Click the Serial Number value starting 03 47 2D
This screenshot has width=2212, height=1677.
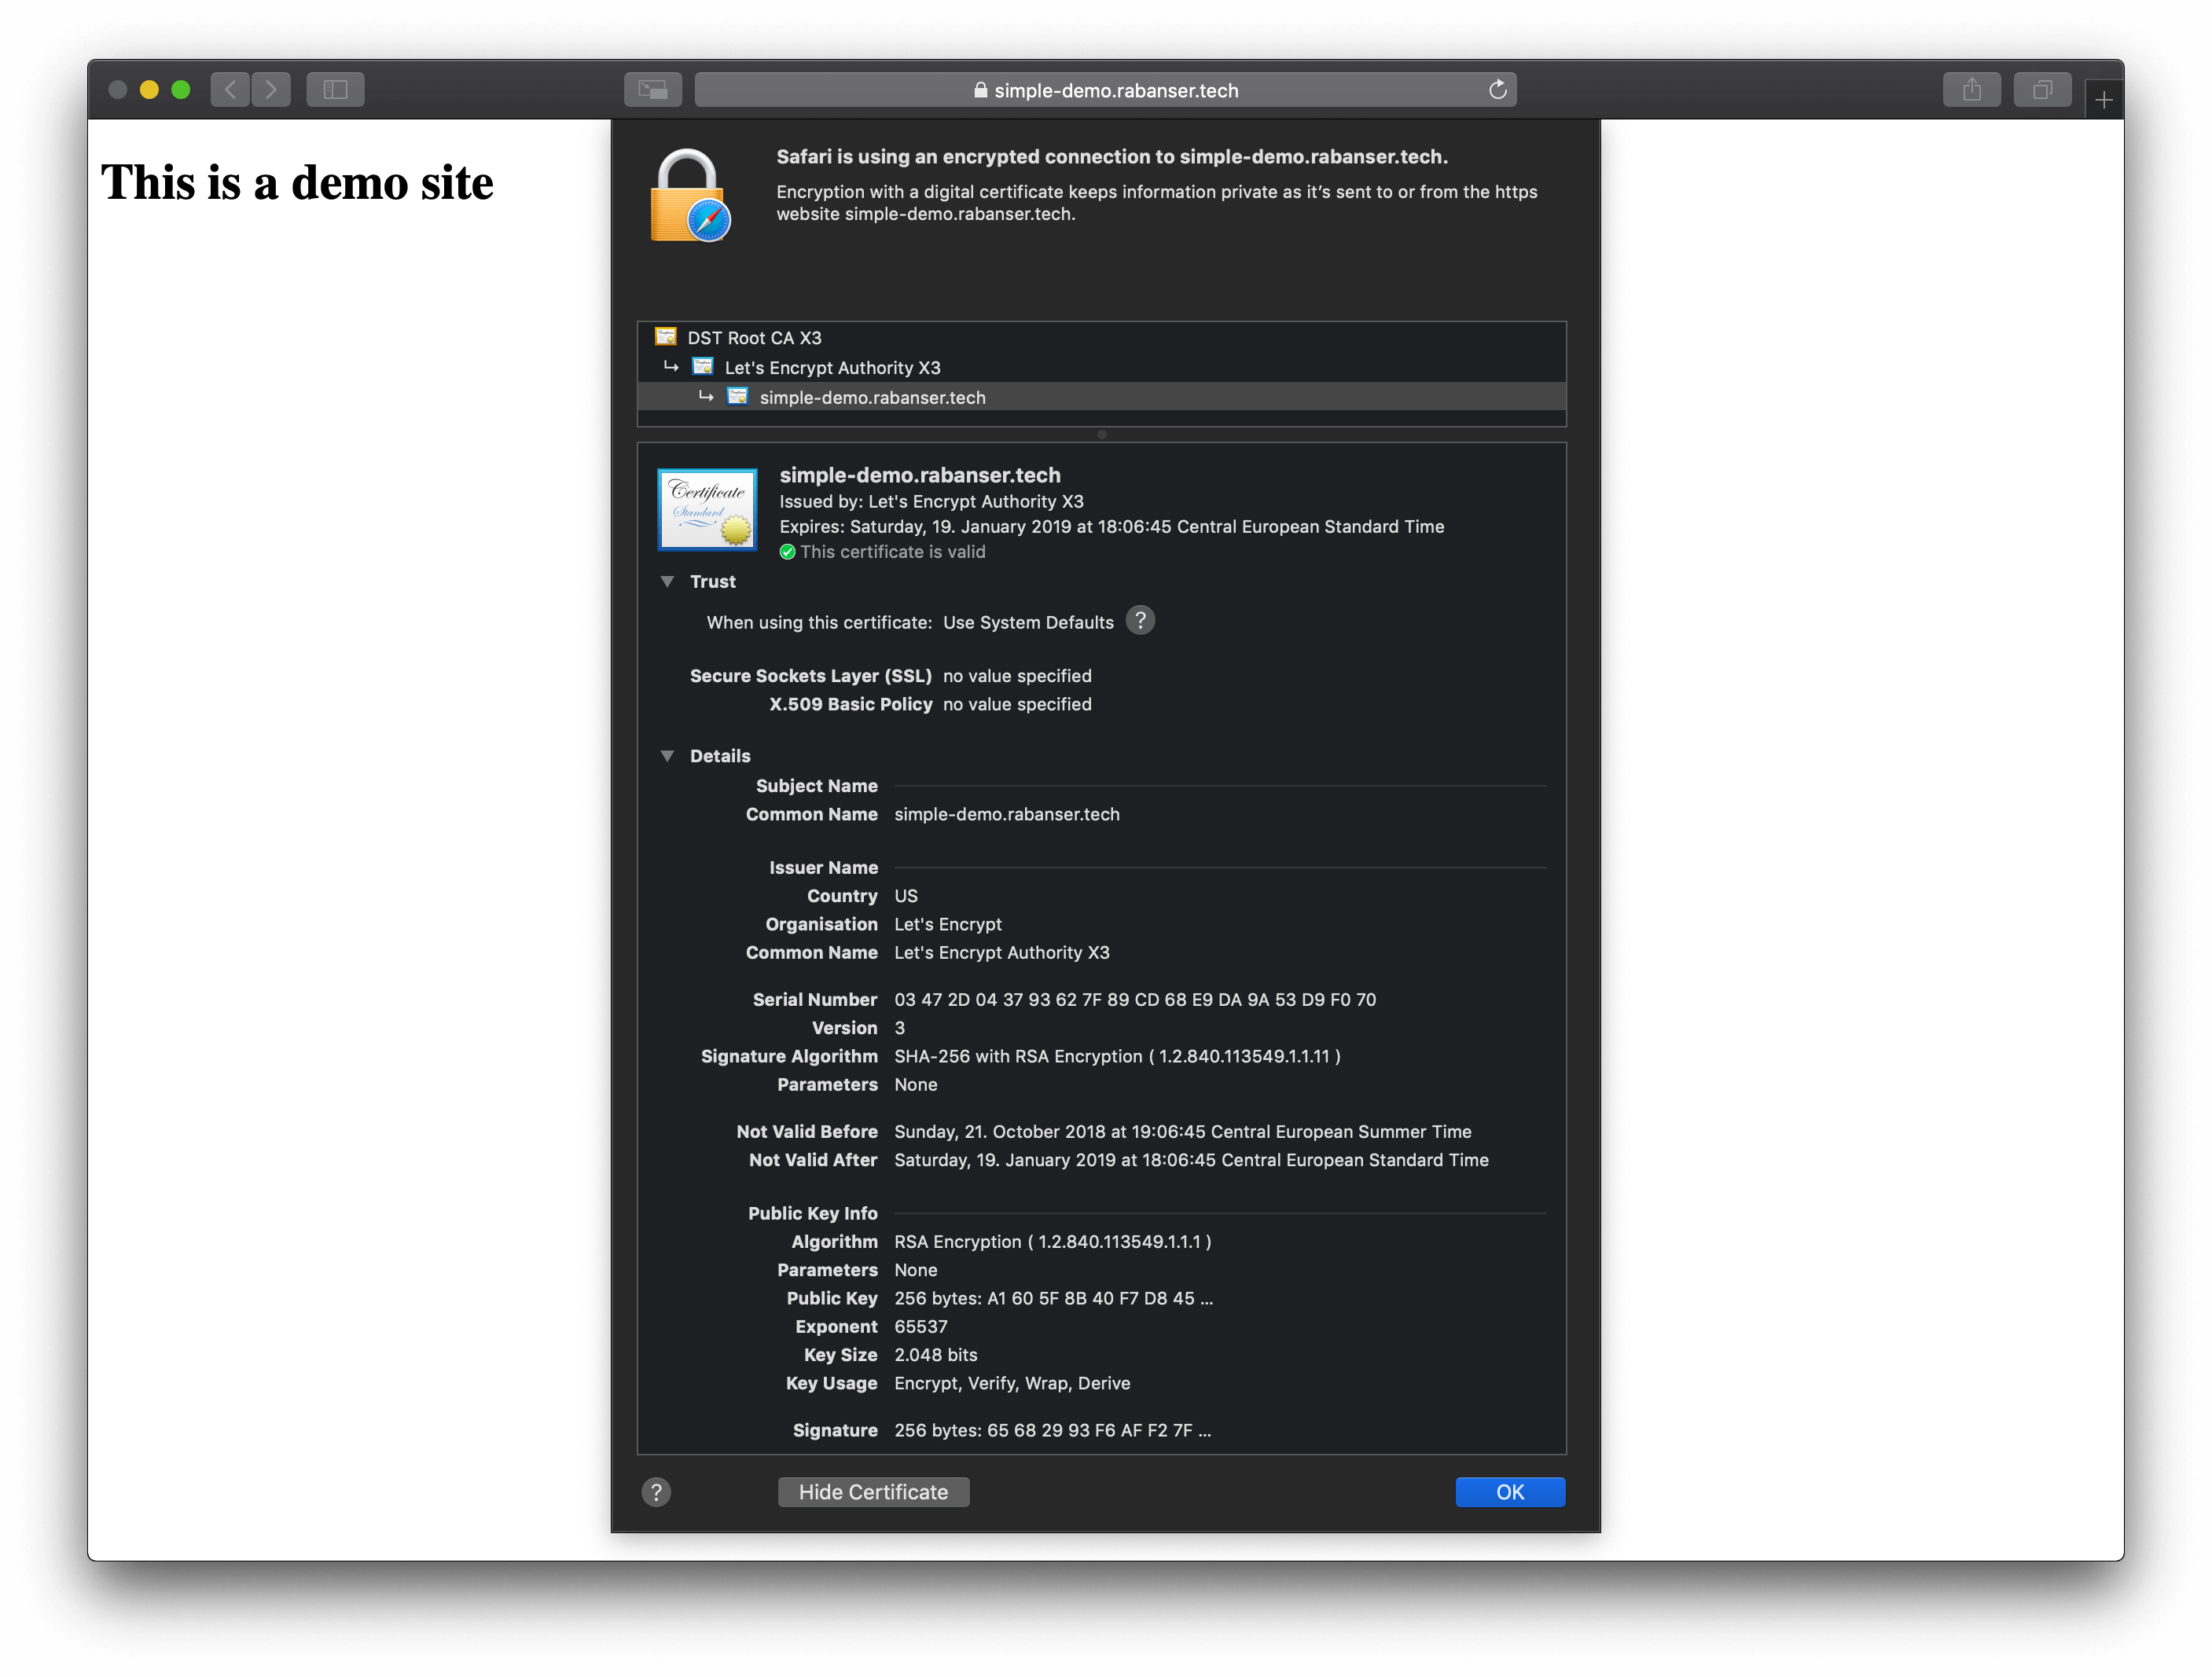click(x=1135, y=1000)
